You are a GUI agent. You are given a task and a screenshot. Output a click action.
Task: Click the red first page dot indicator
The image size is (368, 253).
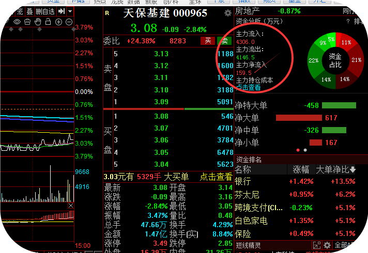[x=298, y=150]
